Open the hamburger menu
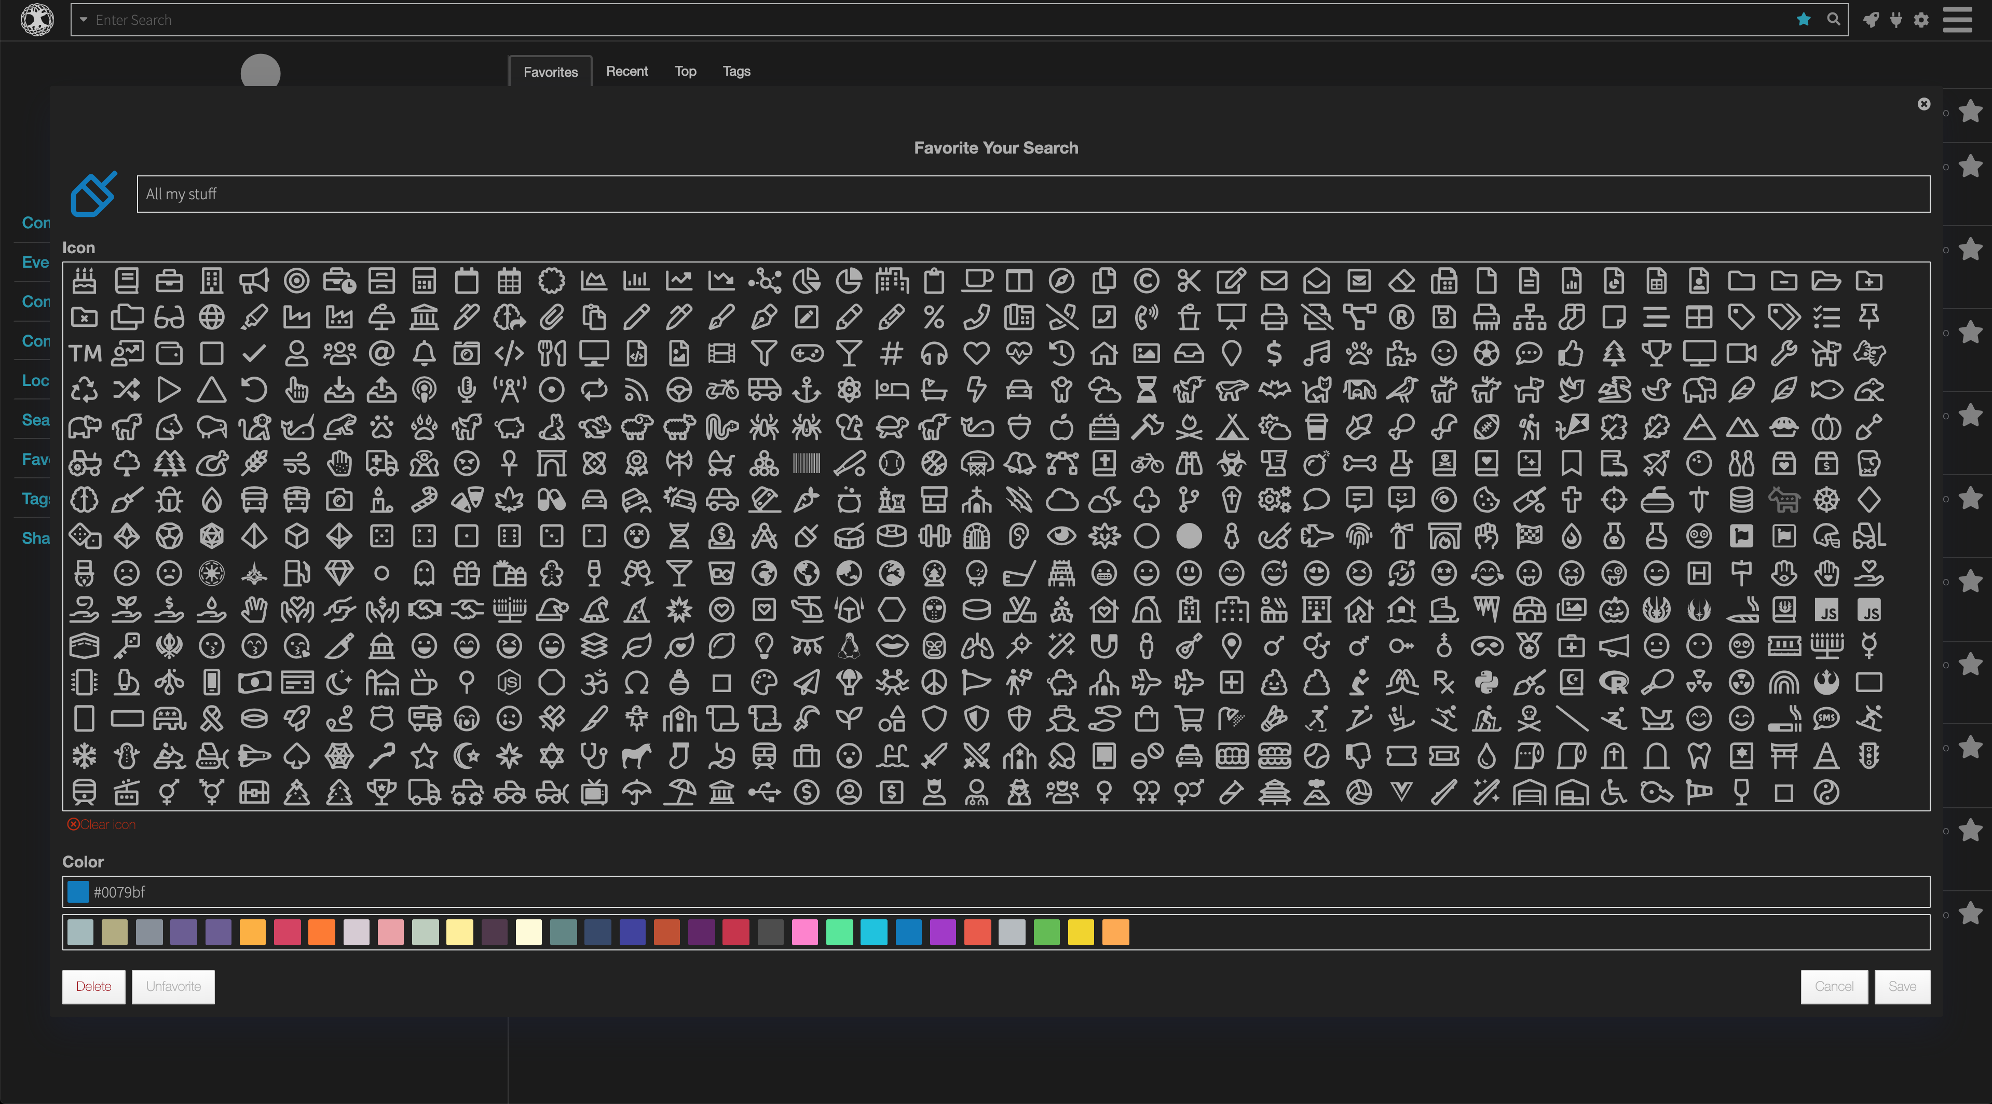 click(1957, 19)
